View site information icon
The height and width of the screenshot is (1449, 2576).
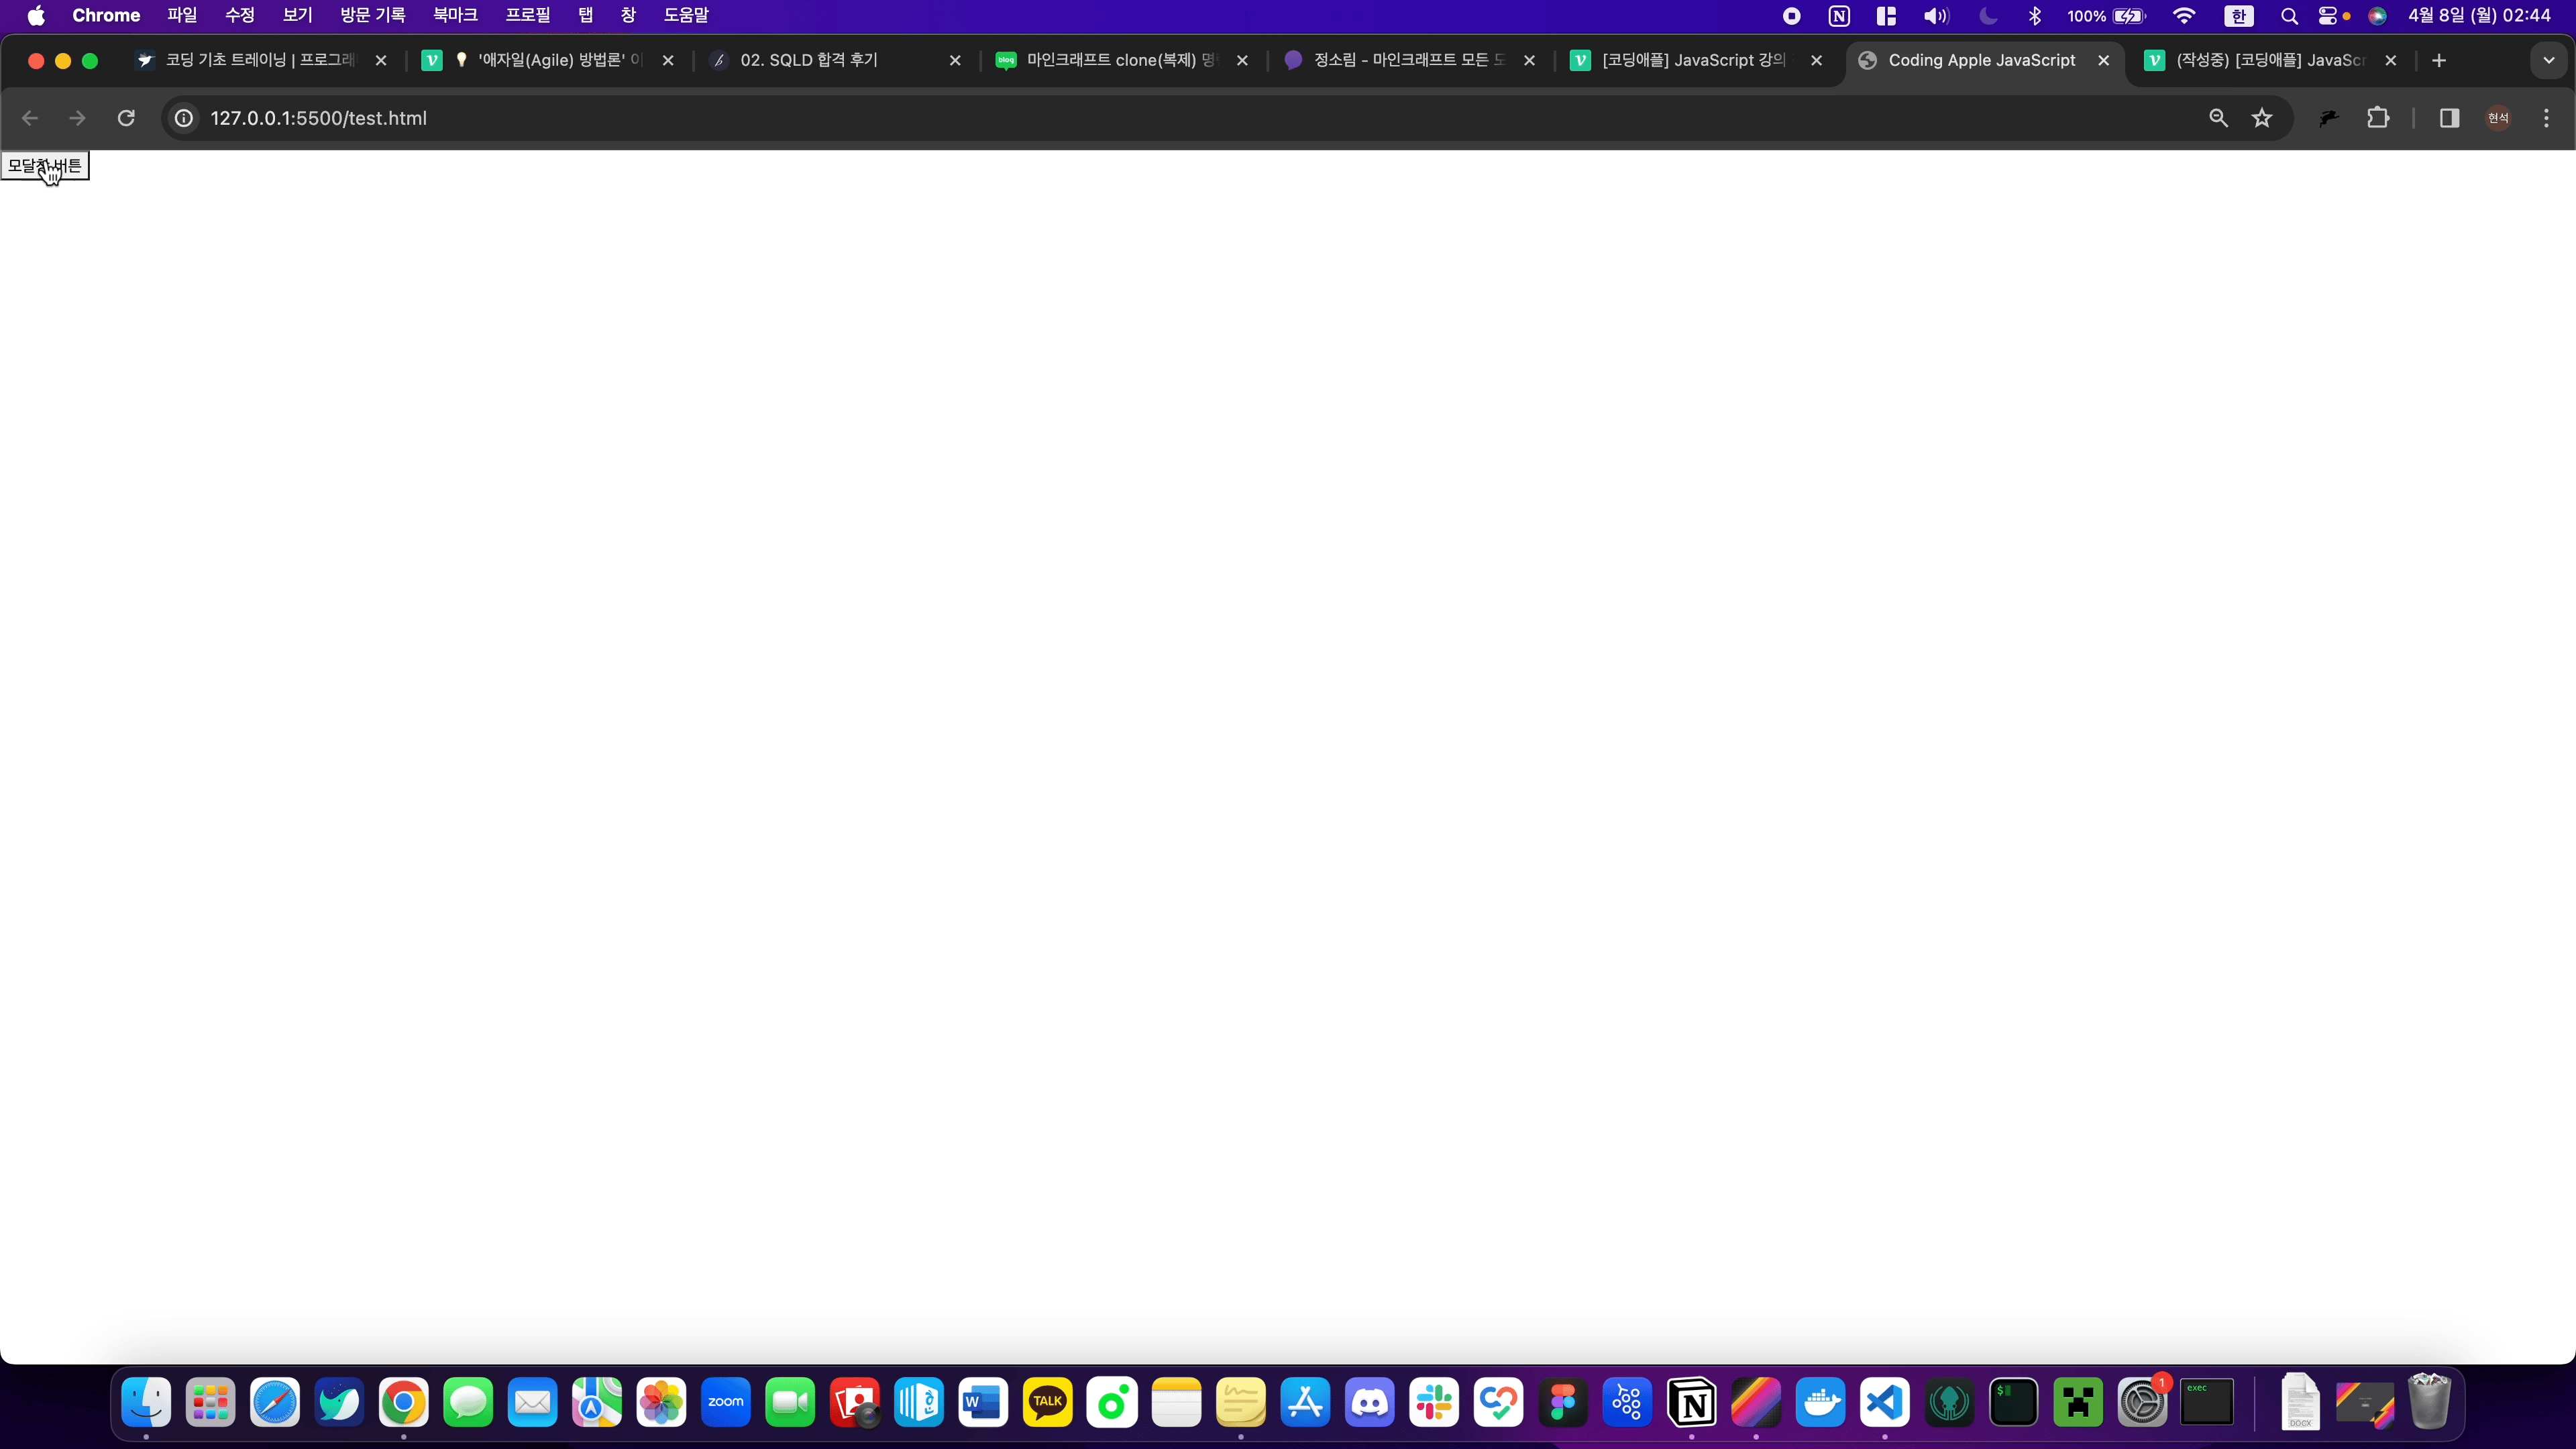(x=184, y=118)
